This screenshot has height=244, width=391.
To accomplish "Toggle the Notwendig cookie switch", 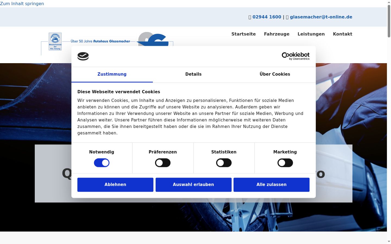I will tap(102, 163).
